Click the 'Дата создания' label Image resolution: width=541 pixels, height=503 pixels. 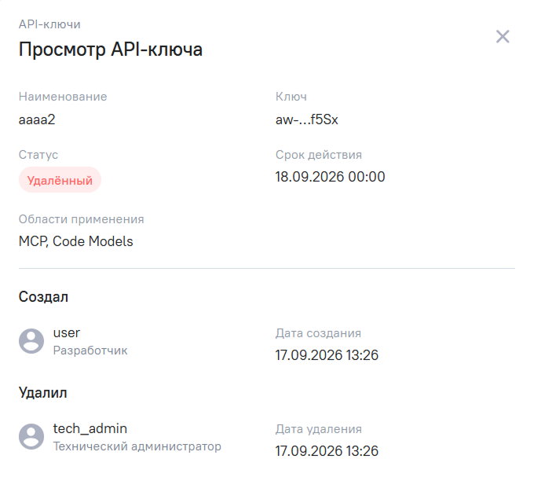pyautogui.click(x=318, y=333)
